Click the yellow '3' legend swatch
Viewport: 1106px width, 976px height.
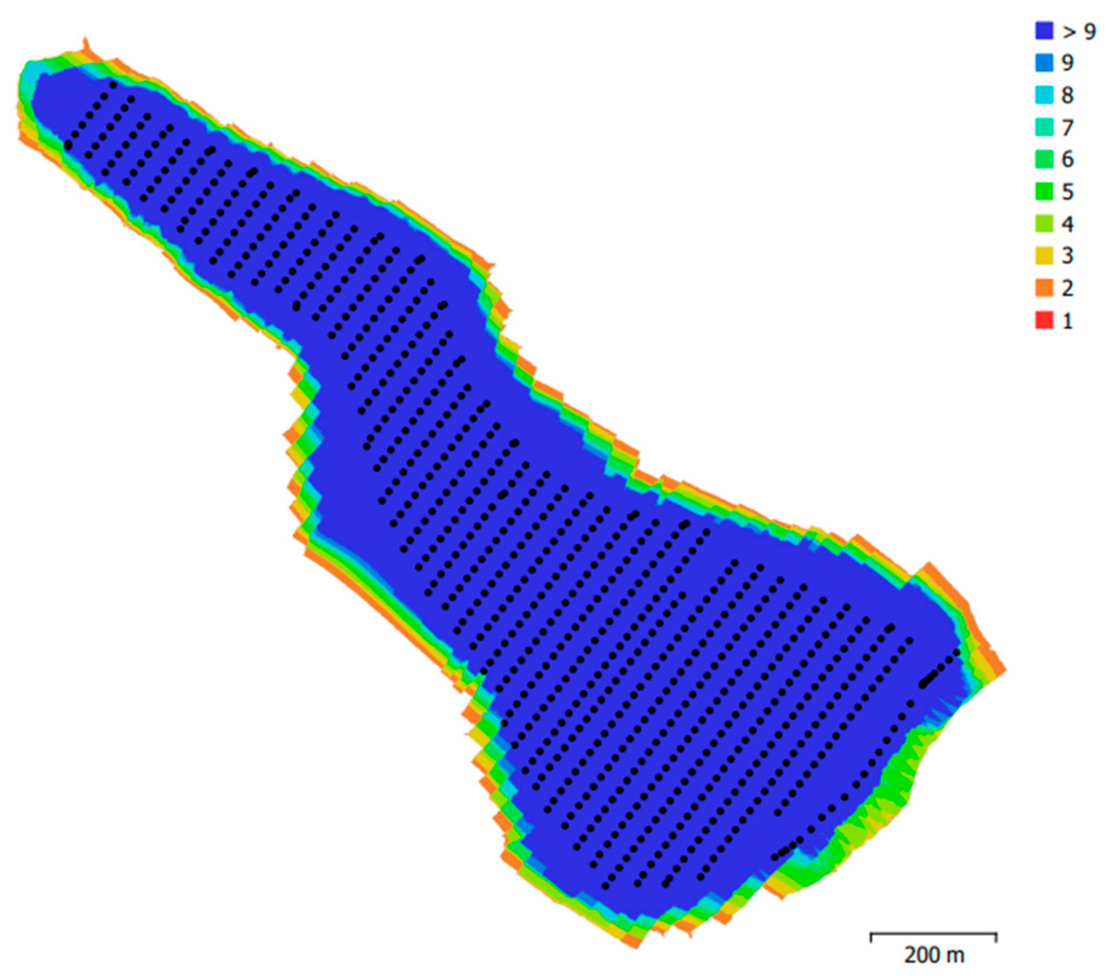click(1043, 256)
